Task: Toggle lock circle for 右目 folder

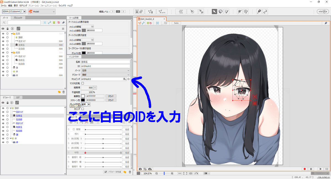Action: coord(7,52)
